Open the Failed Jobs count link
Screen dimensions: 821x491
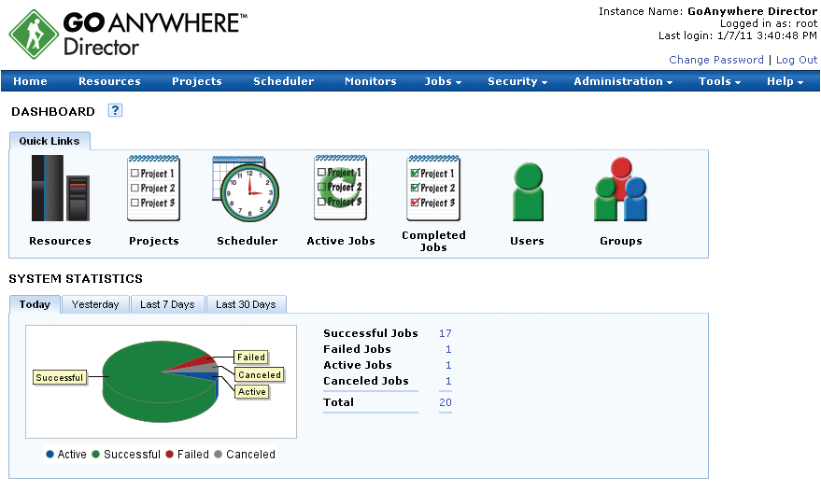tap(448, 349)
